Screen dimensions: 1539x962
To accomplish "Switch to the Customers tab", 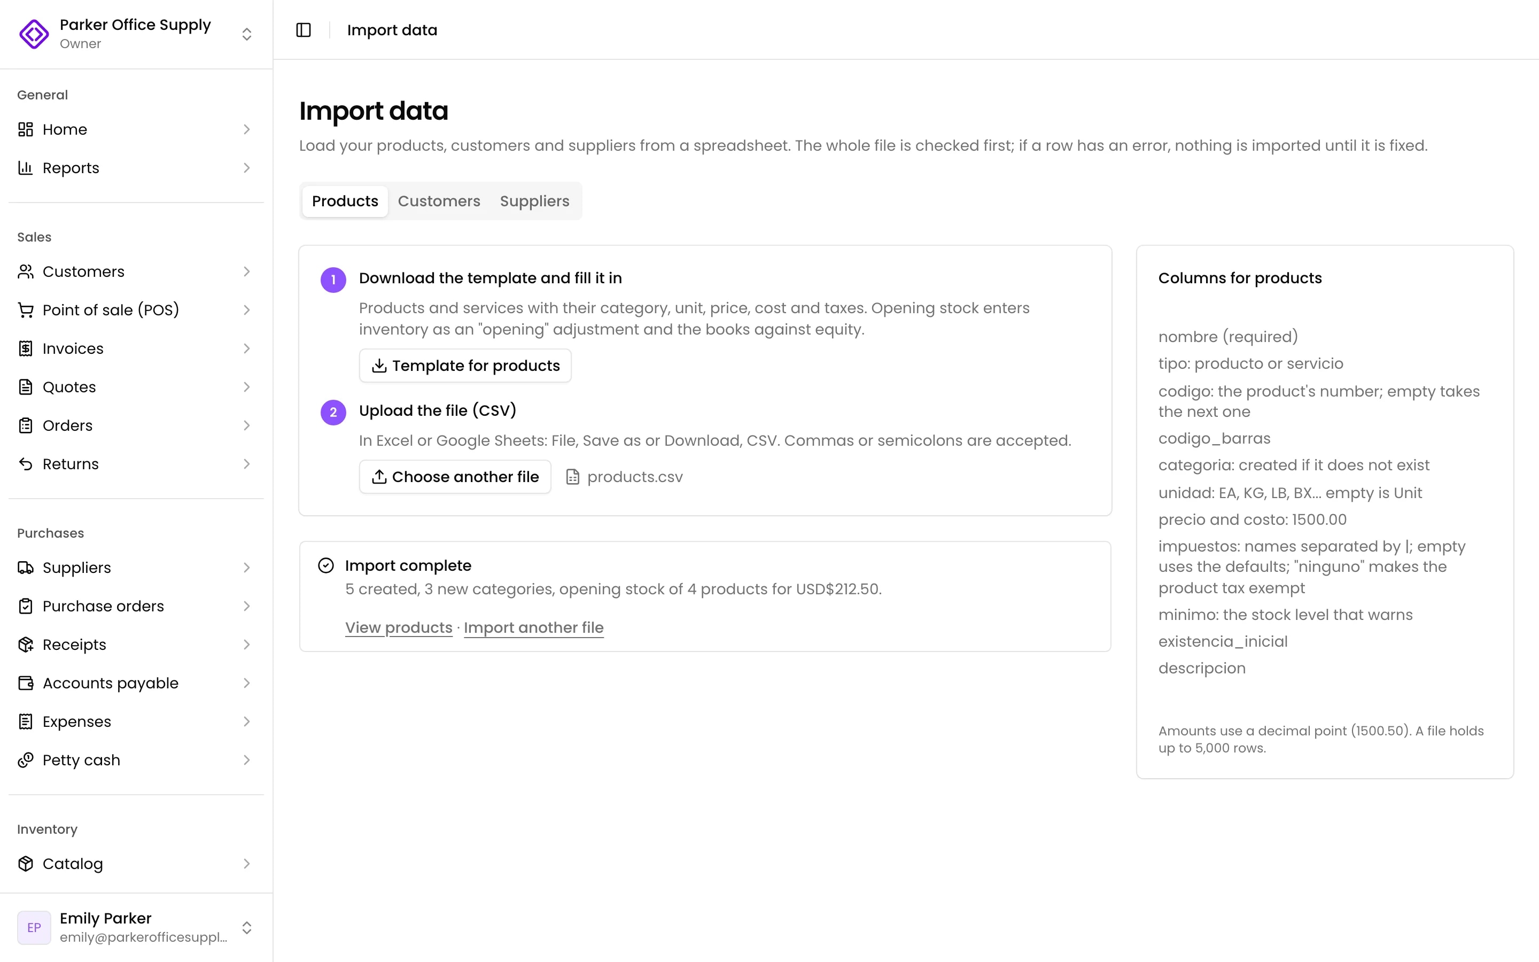I will (x=439, y=201).
